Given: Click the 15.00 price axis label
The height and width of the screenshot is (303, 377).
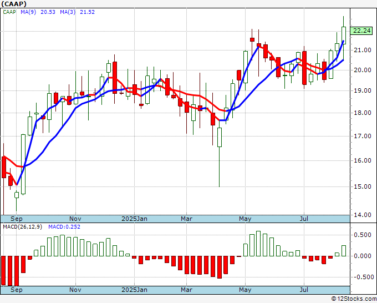Looking at the screenshot, I should coord(363,186).
